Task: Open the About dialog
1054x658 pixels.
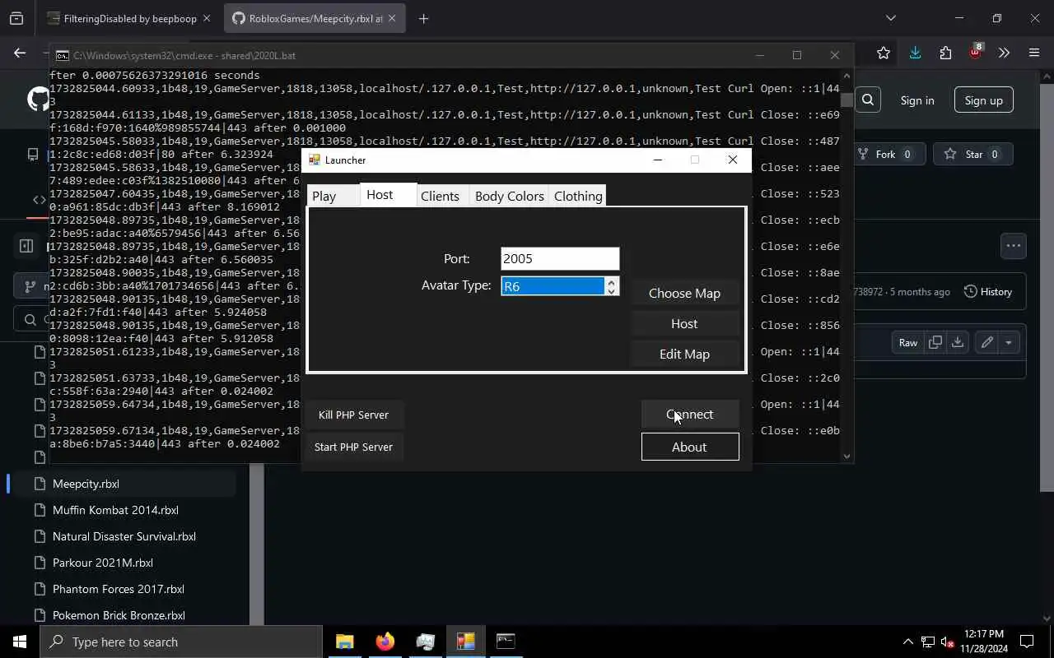Action: pos(690,447)
